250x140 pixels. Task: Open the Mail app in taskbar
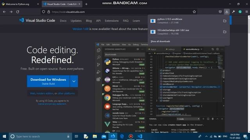coord(104,136)
